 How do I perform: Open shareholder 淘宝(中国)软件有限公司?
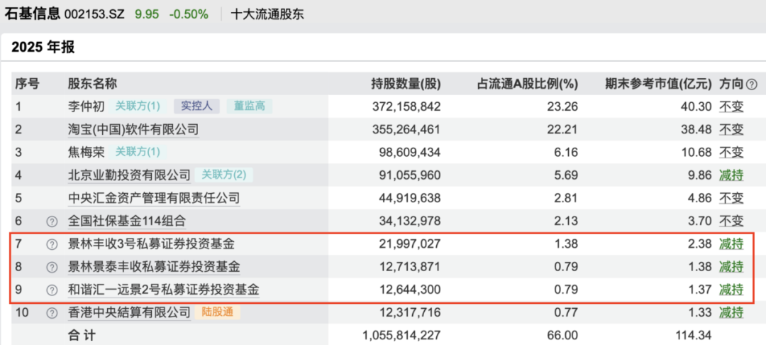click(133, 129)
